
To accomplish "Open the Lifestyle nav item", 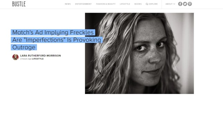I will point(125,4).
